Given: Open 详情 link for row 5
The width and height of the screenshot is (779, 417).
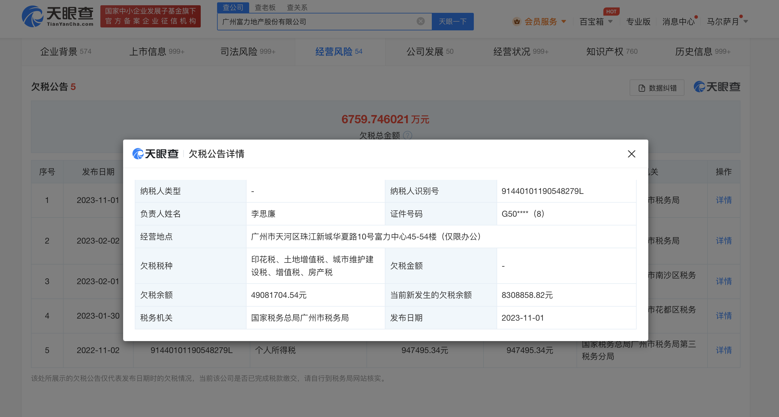Looking at the screenshot, I should coord(723,350).
